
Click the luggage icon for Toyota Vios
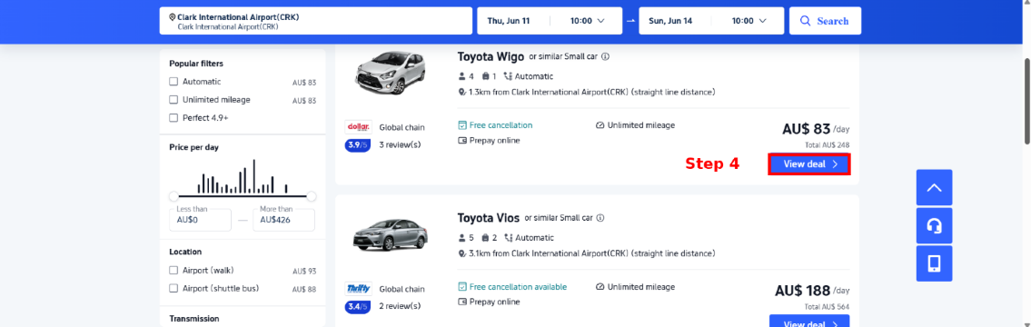484,237
